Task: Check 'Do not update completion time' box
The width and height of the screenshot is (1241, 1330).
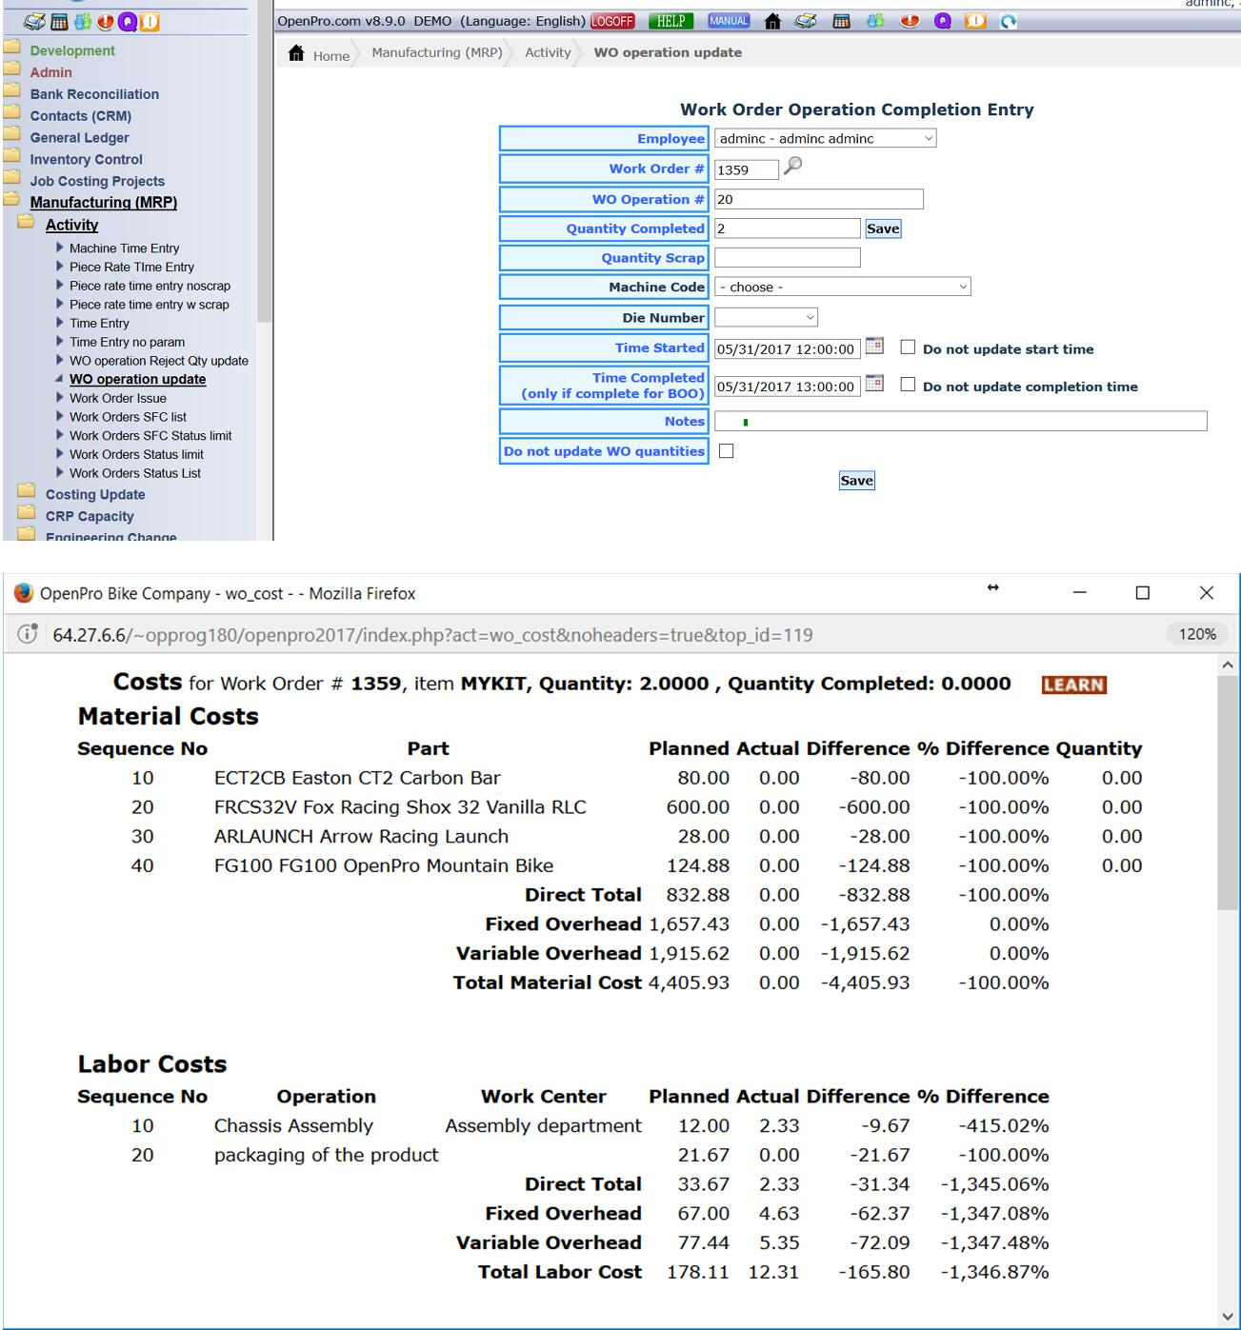Action: pyautogui.click(x=908, y=385)
